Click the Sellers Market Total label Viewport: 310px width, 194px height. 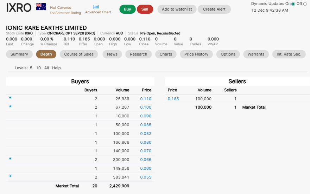(254, 107)
